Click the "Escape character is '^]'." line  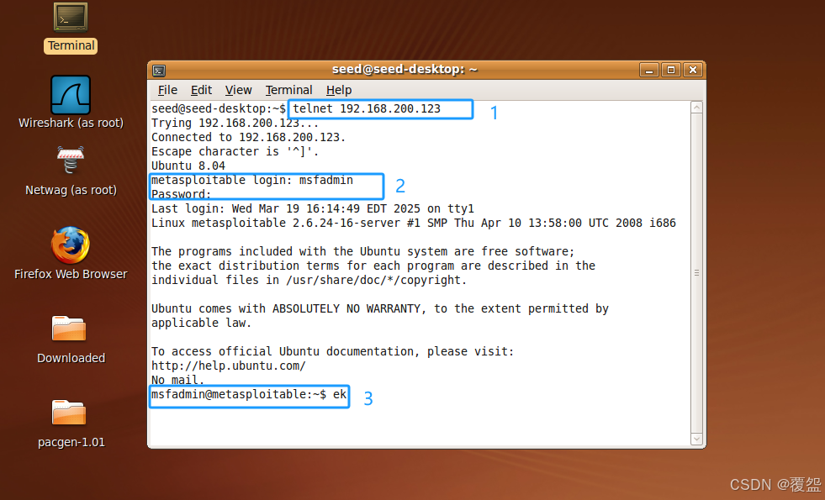(x=235, y=151)
